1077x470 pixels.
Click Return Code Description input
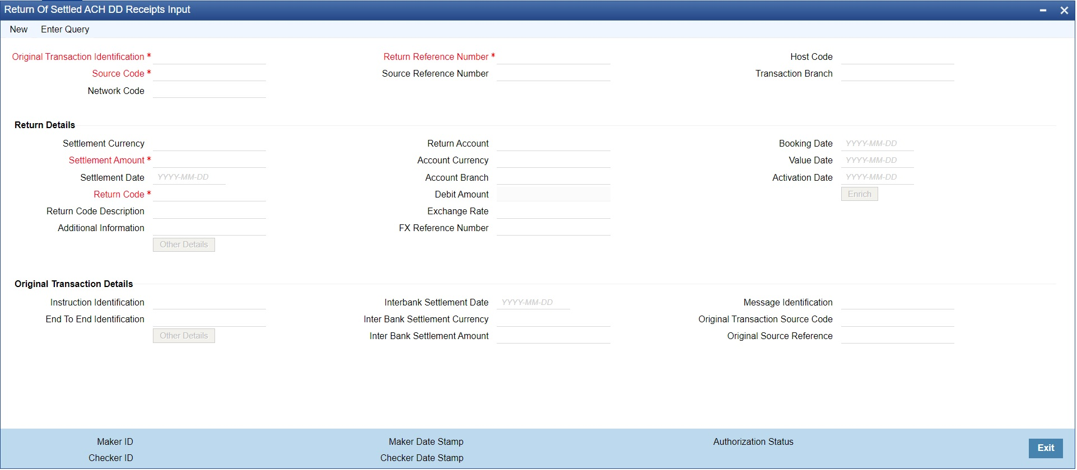[209, 211]
